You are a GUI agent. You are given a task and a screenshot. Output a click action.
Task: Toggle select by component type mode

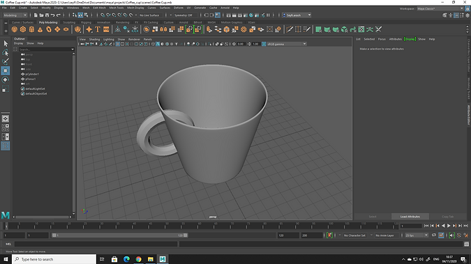coord(87,15)
